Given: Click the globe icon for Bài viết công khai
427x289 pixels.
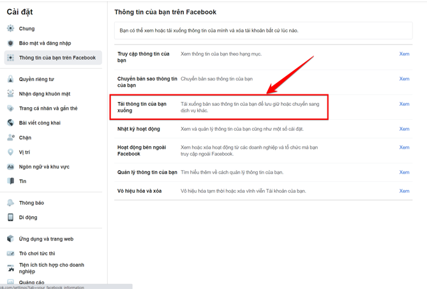Looking at the screenshot, I should pos(10,122).
